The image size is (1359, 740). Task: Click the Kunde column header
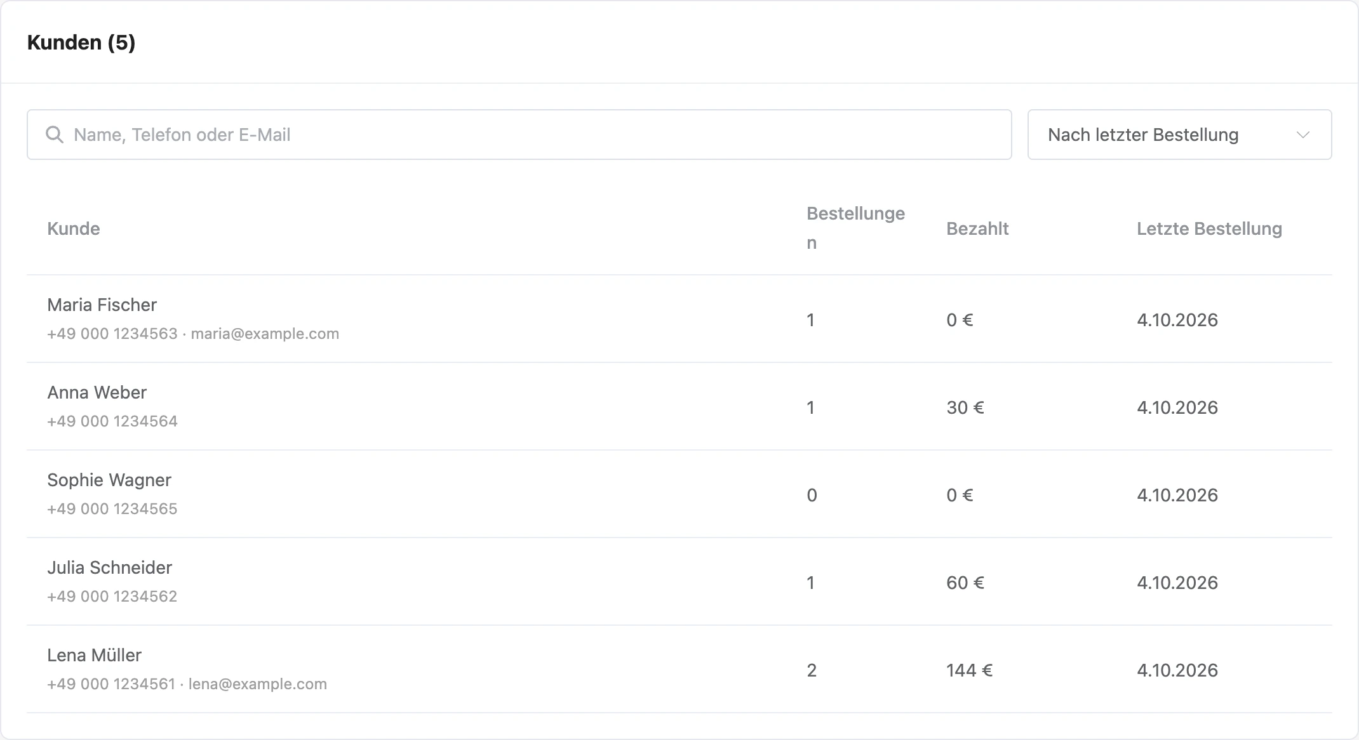(x=74, y=228)
